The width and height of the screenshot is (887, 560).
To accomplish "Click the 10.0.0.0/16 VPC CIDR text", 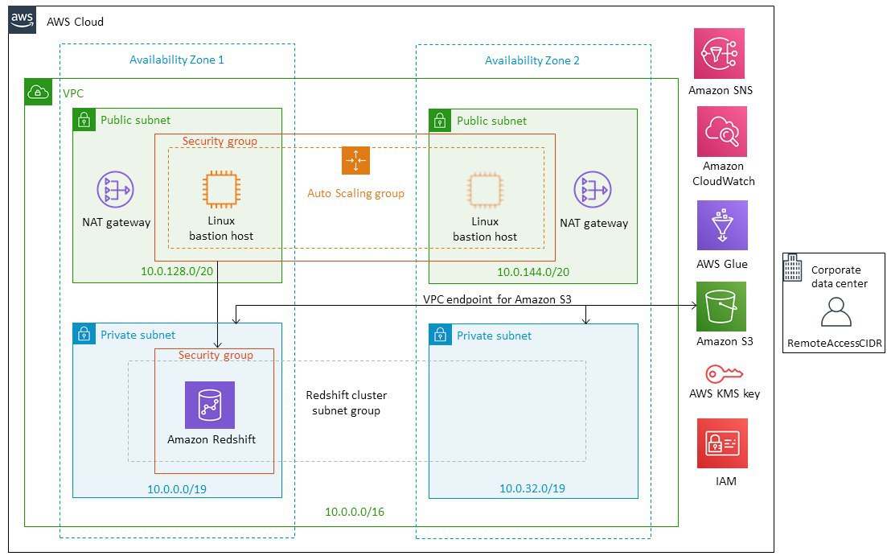I will click(355, 512).
